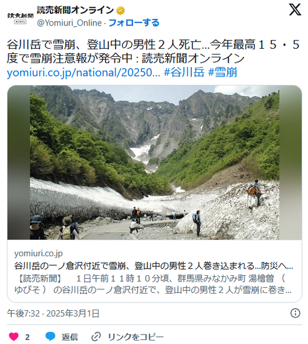Click the blue reply bubble icon
308x344 pixels.
(50, 336)
